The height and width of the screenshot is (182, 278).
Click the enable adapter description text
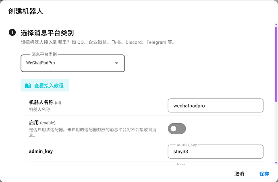[93, 132]
